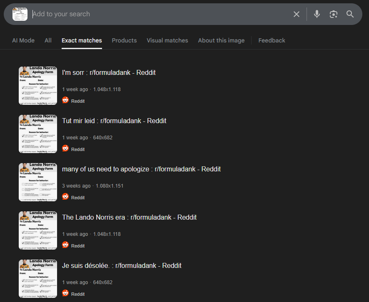Open 'The Lando Norris era' result
Screen dimensions: 369x302
click(129, 218)
